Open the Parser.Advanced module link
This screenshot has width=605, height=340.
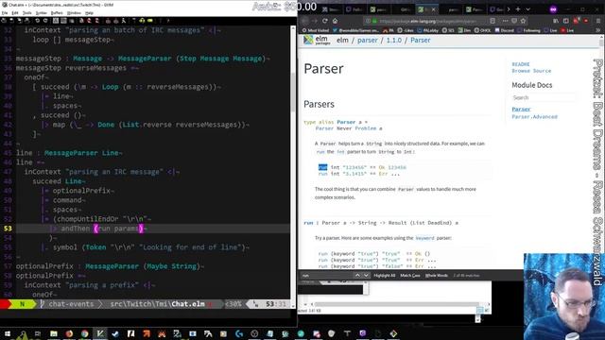click(x=534, y=116)
